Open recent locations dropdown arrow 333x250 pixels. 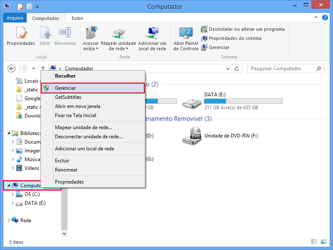(33, 69)
